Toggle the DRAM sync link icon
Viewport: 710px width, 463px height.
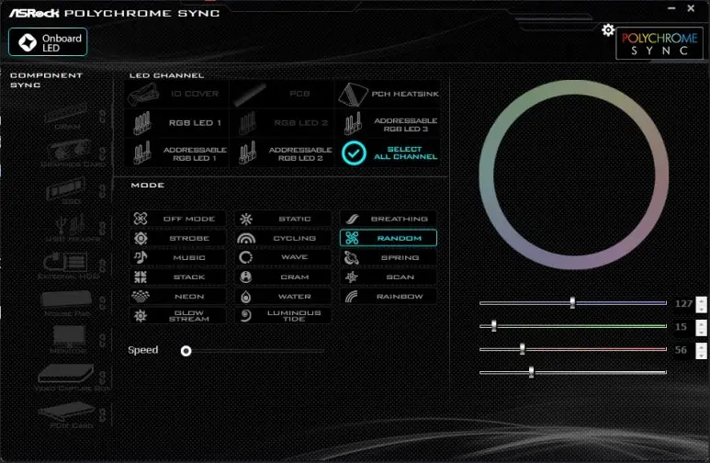103,117
